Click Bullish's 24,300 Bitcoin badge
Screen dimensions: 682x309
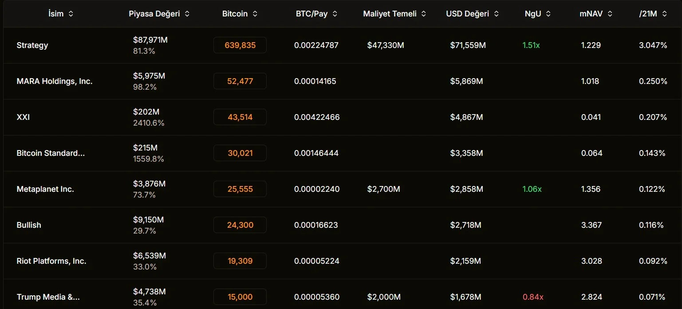click(240, 225)
